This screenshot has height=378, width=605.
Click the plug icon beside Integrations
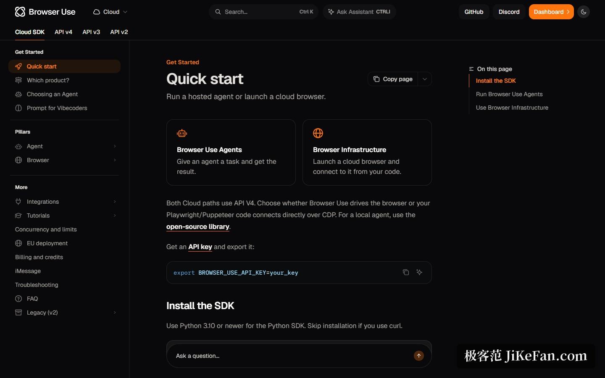tap(18, 202)
